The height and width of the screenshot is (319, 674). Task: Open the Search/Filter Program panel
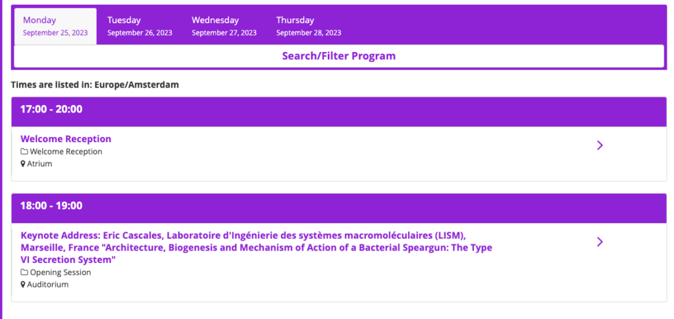point(338,56)
